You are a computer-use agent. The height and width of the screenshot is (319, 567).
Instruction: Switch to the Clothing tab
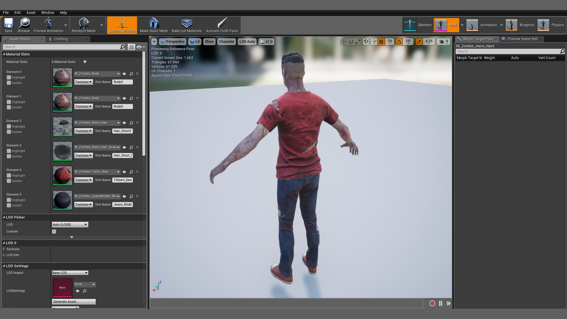point(61,39)
